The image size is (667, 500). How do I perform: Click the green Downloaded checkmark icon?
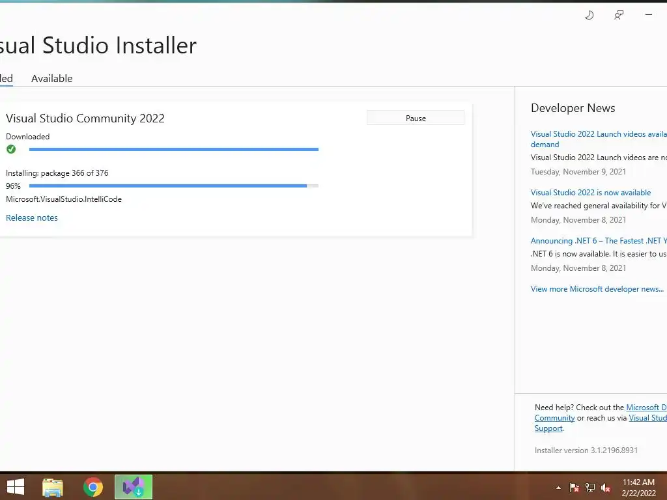tap(11, 149)
